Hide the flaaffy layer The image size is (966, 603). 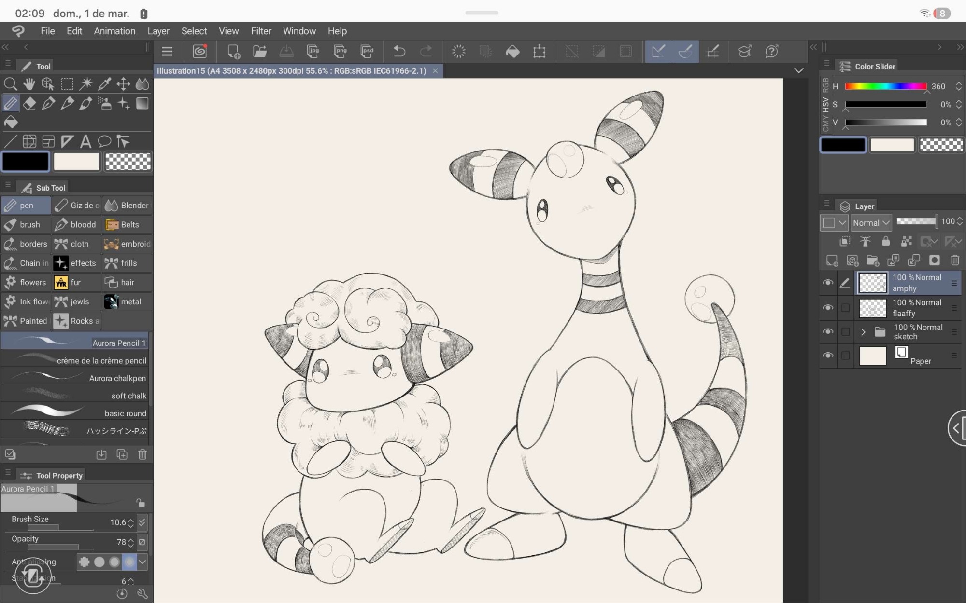tap(828, 308)
